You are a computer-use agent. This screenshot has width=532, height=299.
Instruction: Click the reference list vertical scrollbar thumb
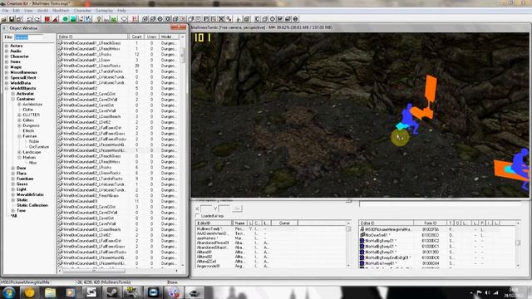point(518,243)
